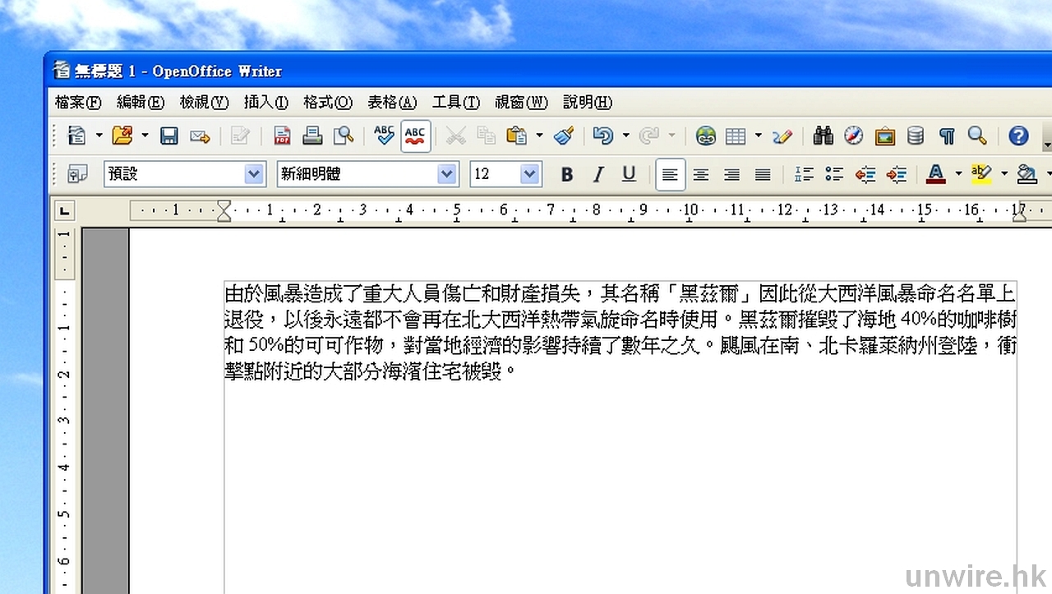Export document directly as PDF
The image size is (1052, 594).
click(282, 136)
